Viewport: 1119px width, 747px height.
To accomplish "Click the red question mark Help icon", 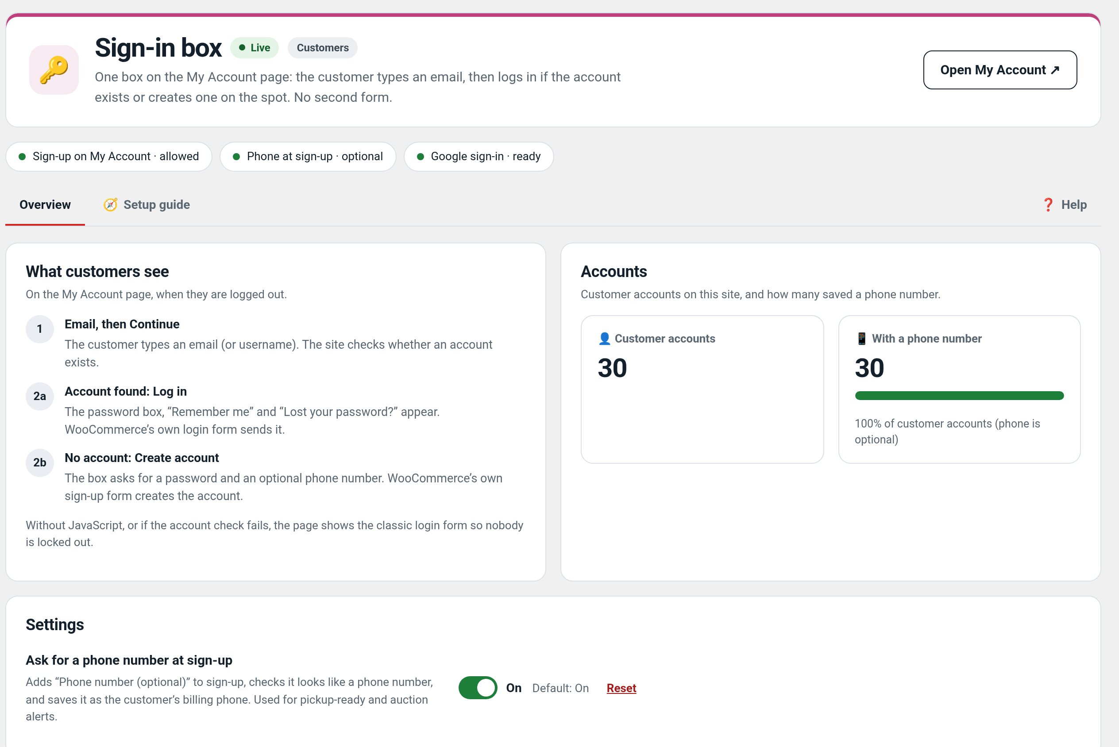I will [x=1048, y=205].
